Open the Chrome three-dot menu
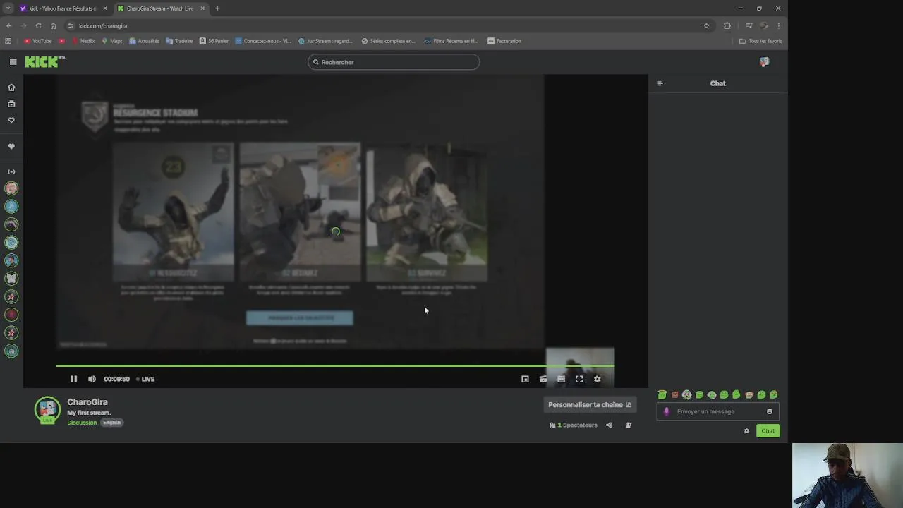The width and height of the screenshot is (903, 508). click(778, 25)
